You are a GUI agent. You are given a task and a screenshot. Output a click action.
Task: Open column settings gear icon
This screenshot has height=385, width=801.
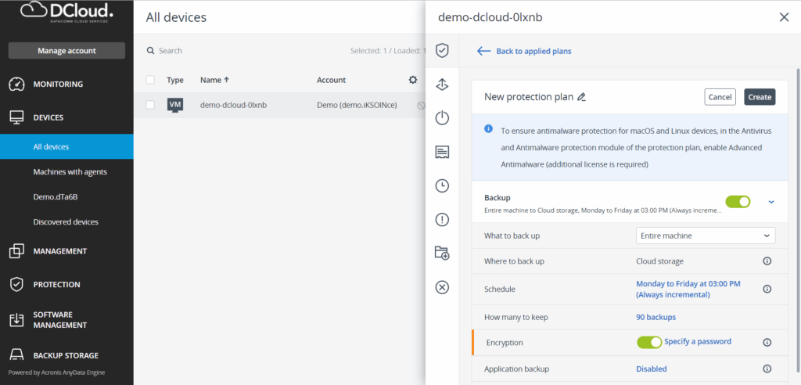click(x=413, y=80)
